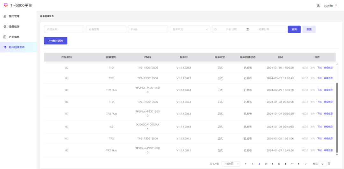This screenshot has width=344, height=169.
Task: Go to next page with right arrow
Action: pos(306,164)
